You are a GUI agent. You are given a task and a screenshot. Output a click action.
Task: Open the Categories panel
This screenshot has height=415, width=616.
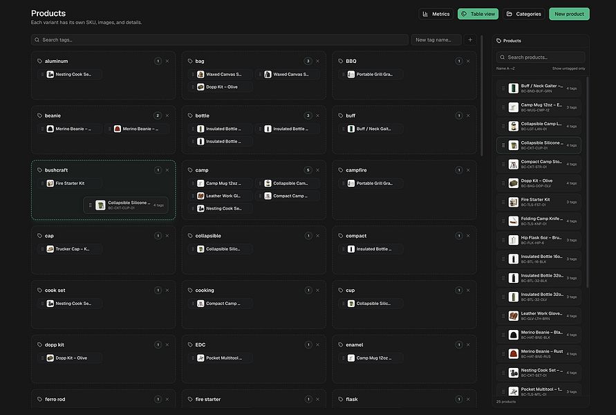(x=523, y=14)
